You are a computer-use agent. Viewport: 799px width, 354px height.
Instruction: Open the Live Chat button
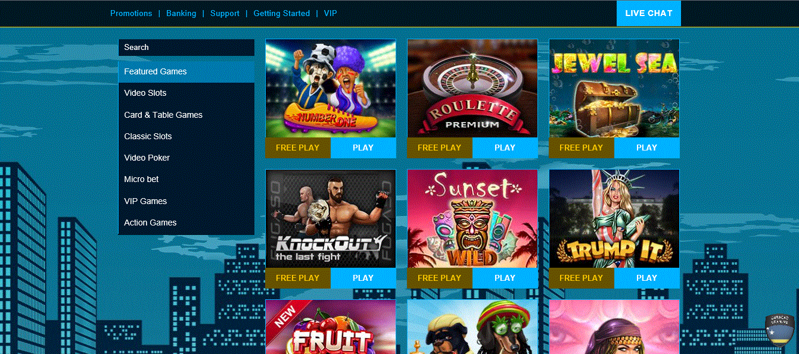tap(649, 13)
